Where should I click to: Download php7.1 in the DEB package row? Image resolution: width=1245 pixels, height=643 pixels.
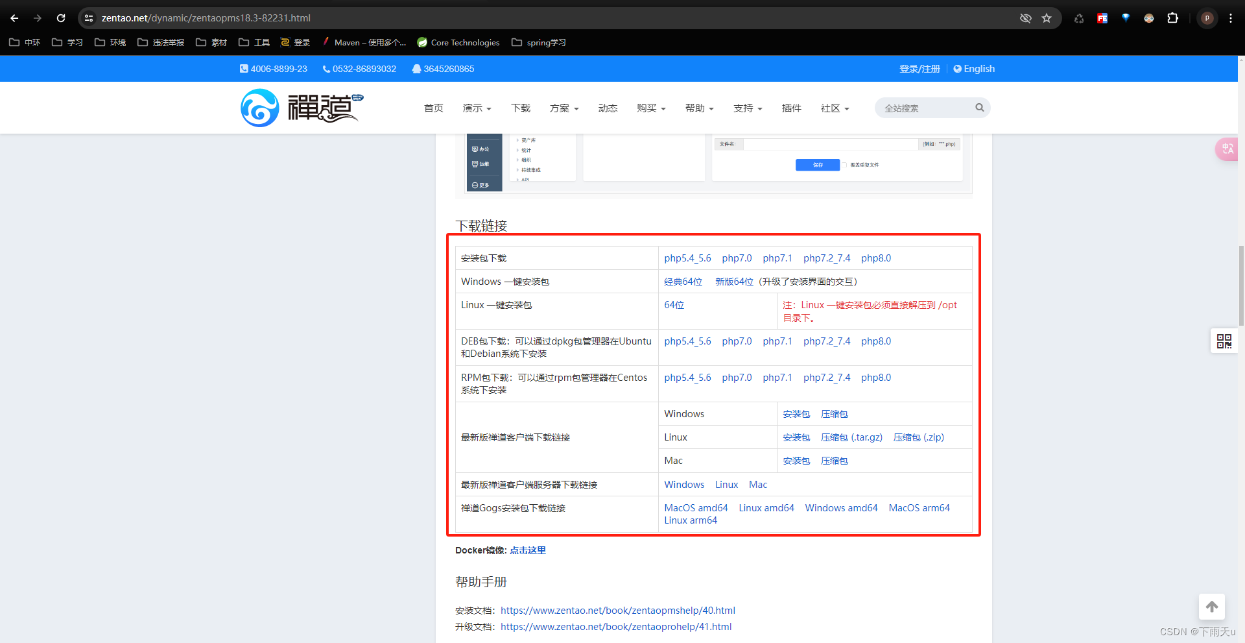click(777, 341)
